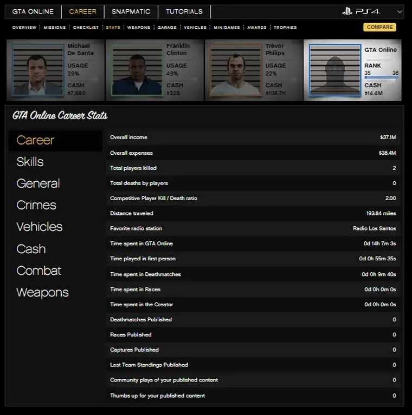Click the GTA Online $14.4M cash value

(374, 93)
